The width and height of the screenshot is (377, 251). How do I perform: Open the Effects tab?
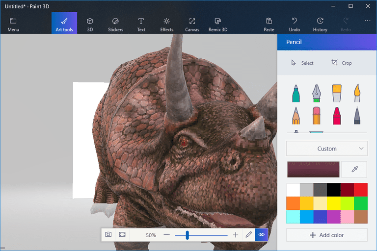coord(166,25)
